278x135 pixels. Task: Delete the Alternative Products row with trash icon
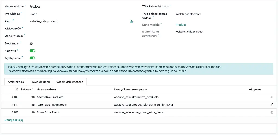[272, 97]
